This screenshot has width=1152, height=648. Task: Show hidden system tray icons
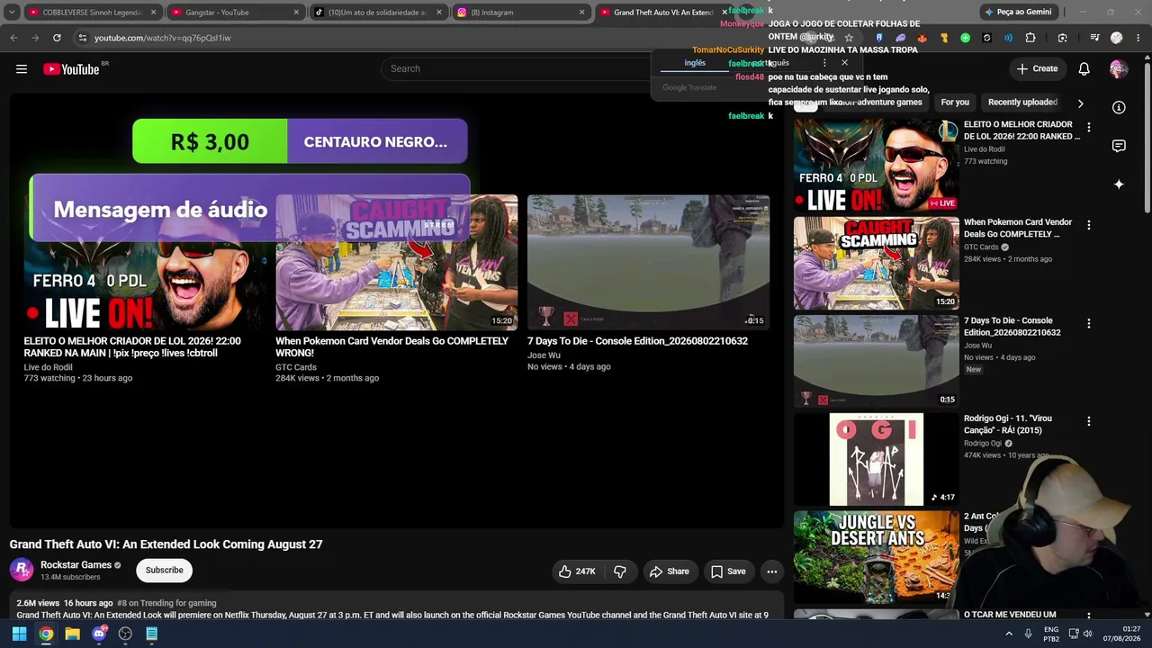(x=1009, y=634)
